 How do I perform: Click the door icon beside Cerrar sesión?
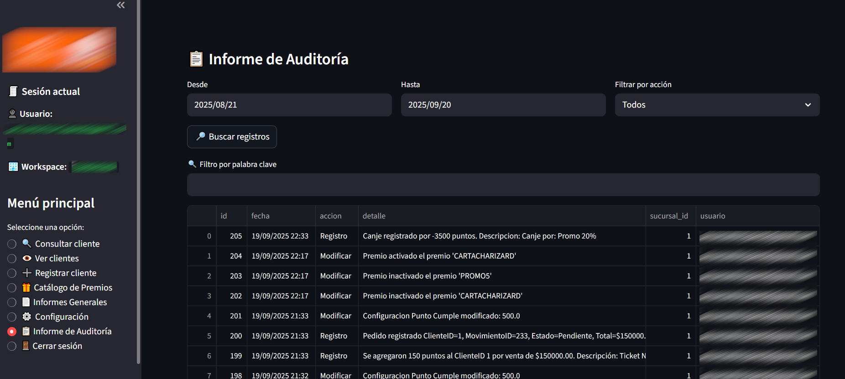(26, 346)
